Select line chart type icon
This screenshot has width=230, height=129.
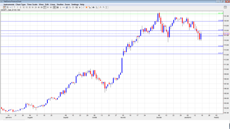click(11, 7)
